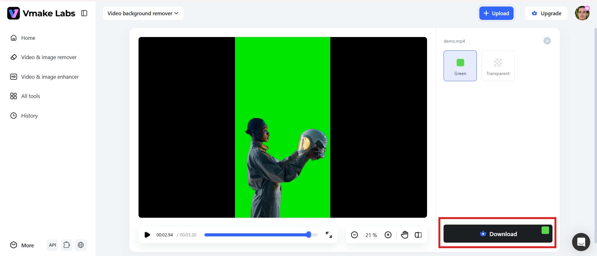Click the 00:02.94 current time

[164, 235]
